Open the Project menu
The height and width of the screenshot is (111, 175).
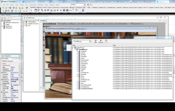tap(22, 5)
